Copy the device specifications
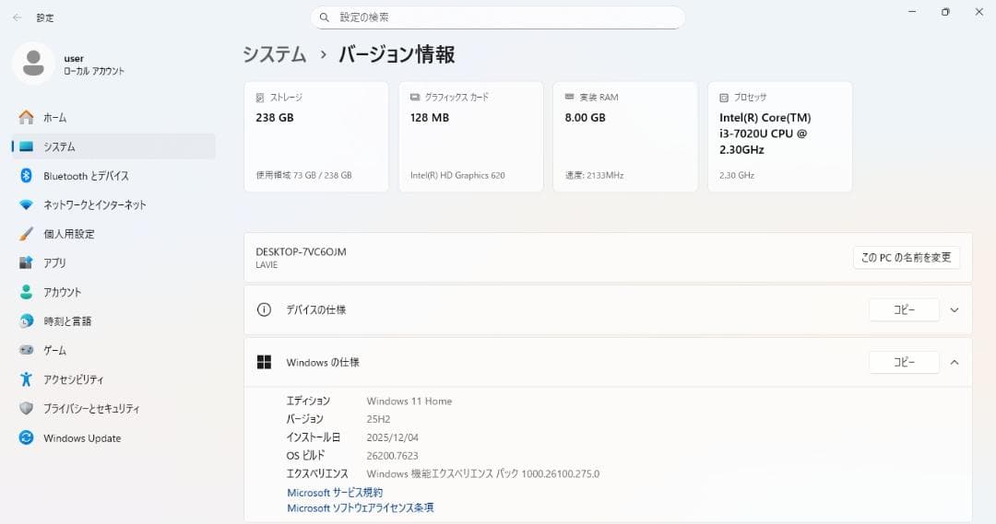 904,309
